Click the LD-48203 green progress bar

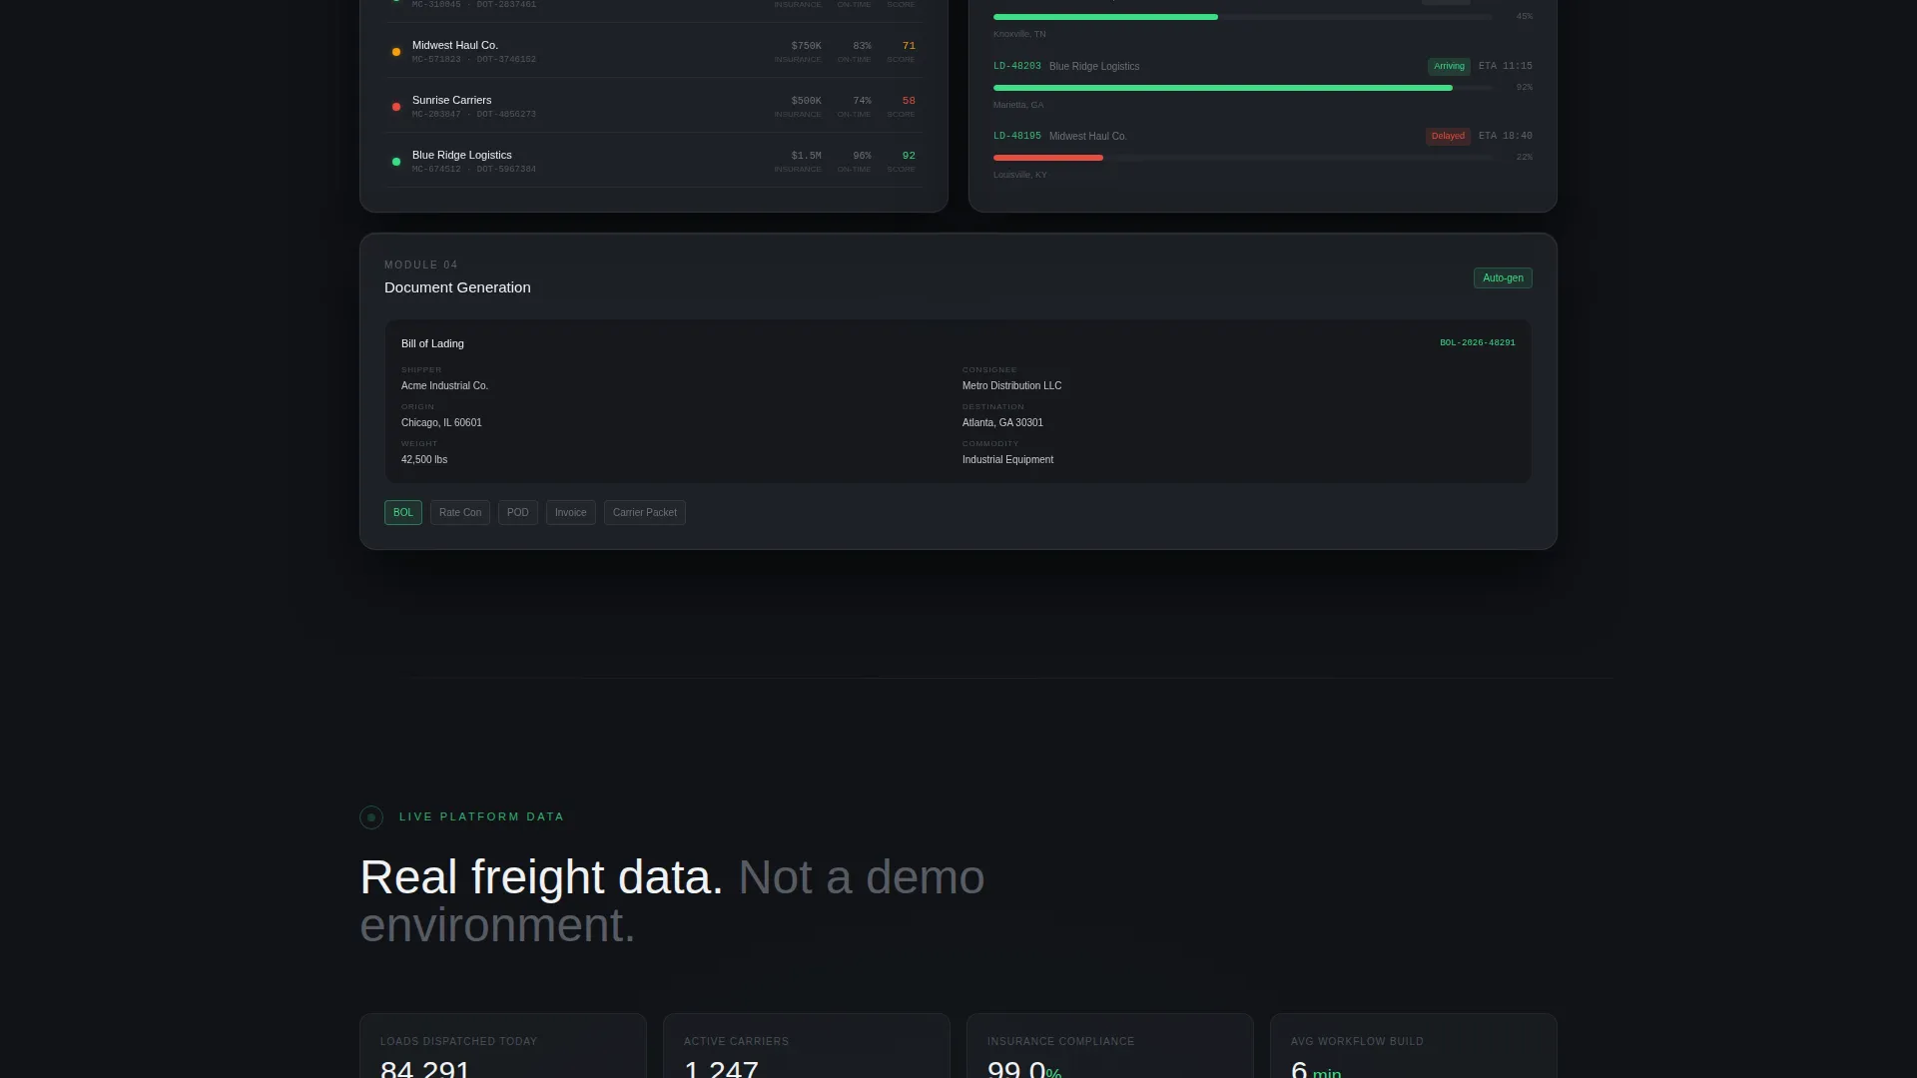[1223, 88]
